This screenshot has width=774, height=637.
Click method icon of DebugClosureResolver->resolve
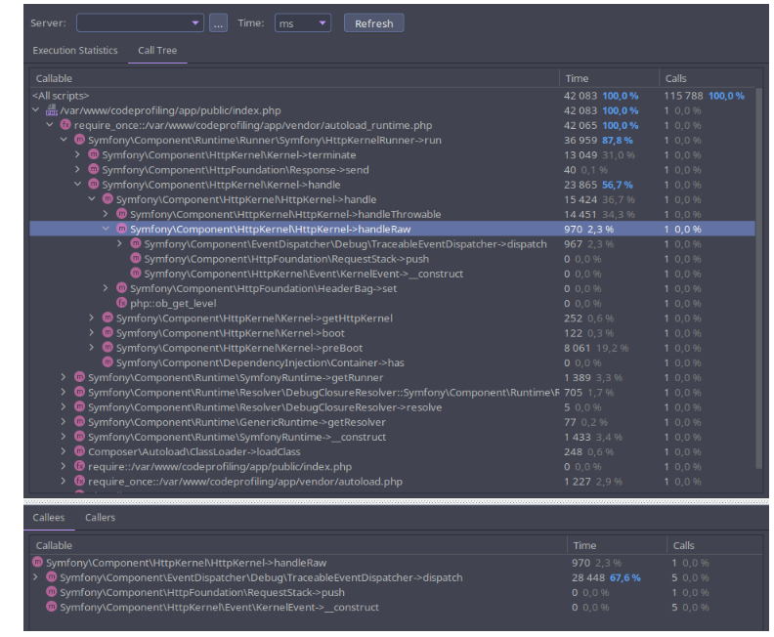(x=79, y=406)
